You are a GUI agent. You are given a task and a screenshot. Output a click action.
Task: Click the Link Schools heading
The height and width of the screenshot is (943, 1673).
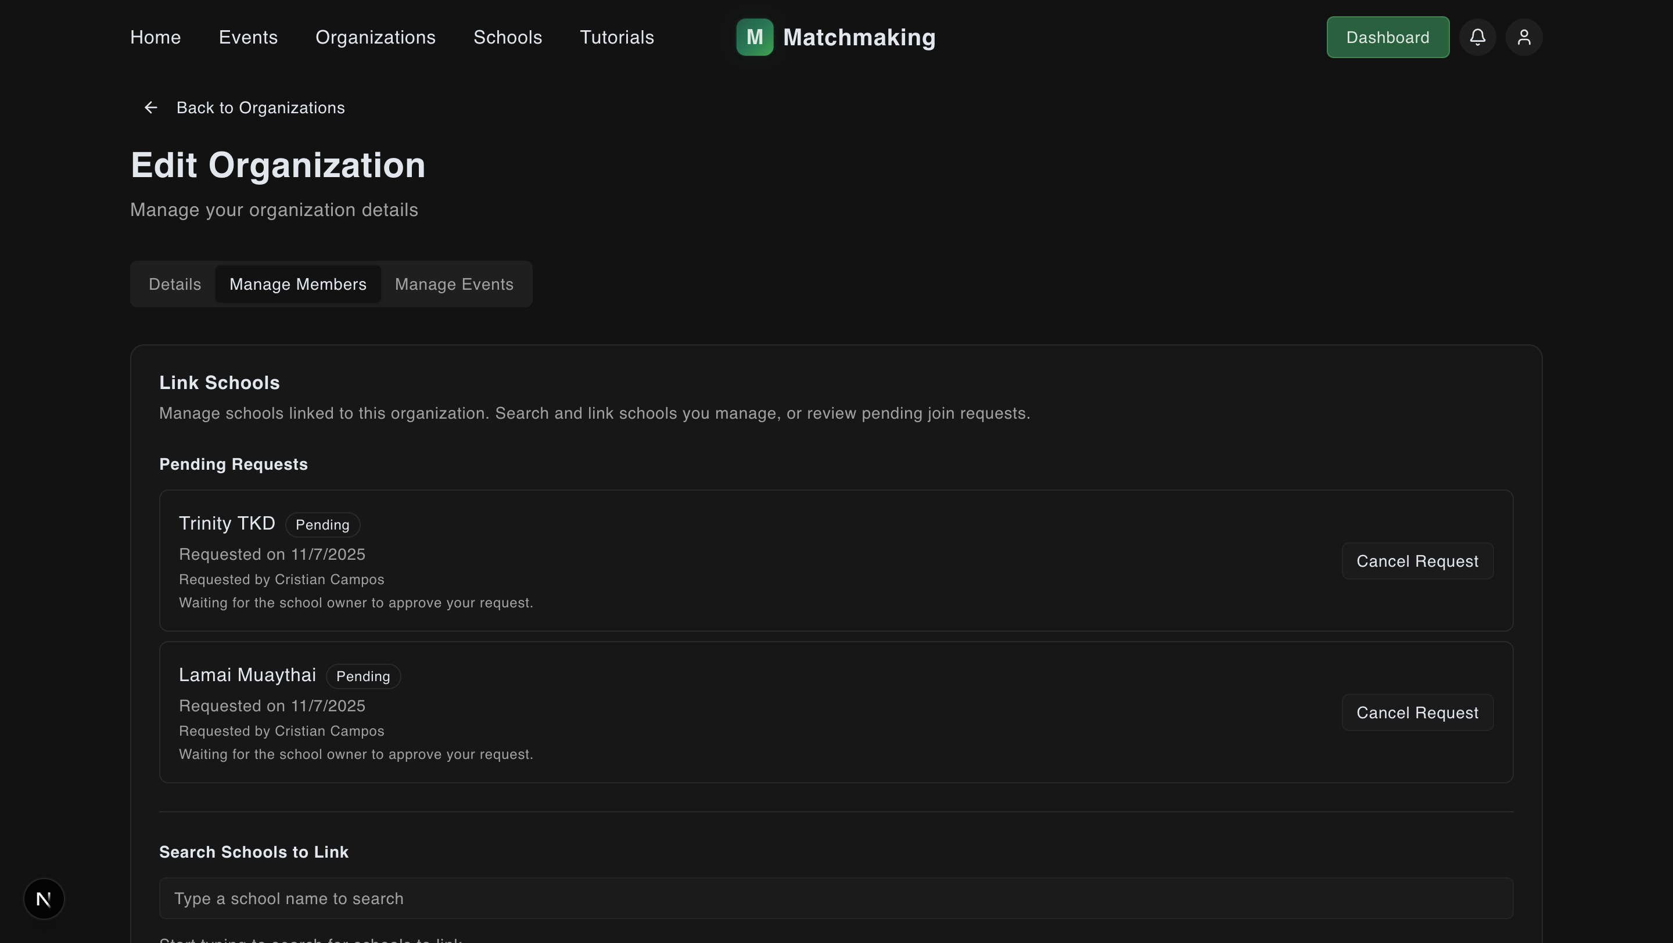[220, 383]
